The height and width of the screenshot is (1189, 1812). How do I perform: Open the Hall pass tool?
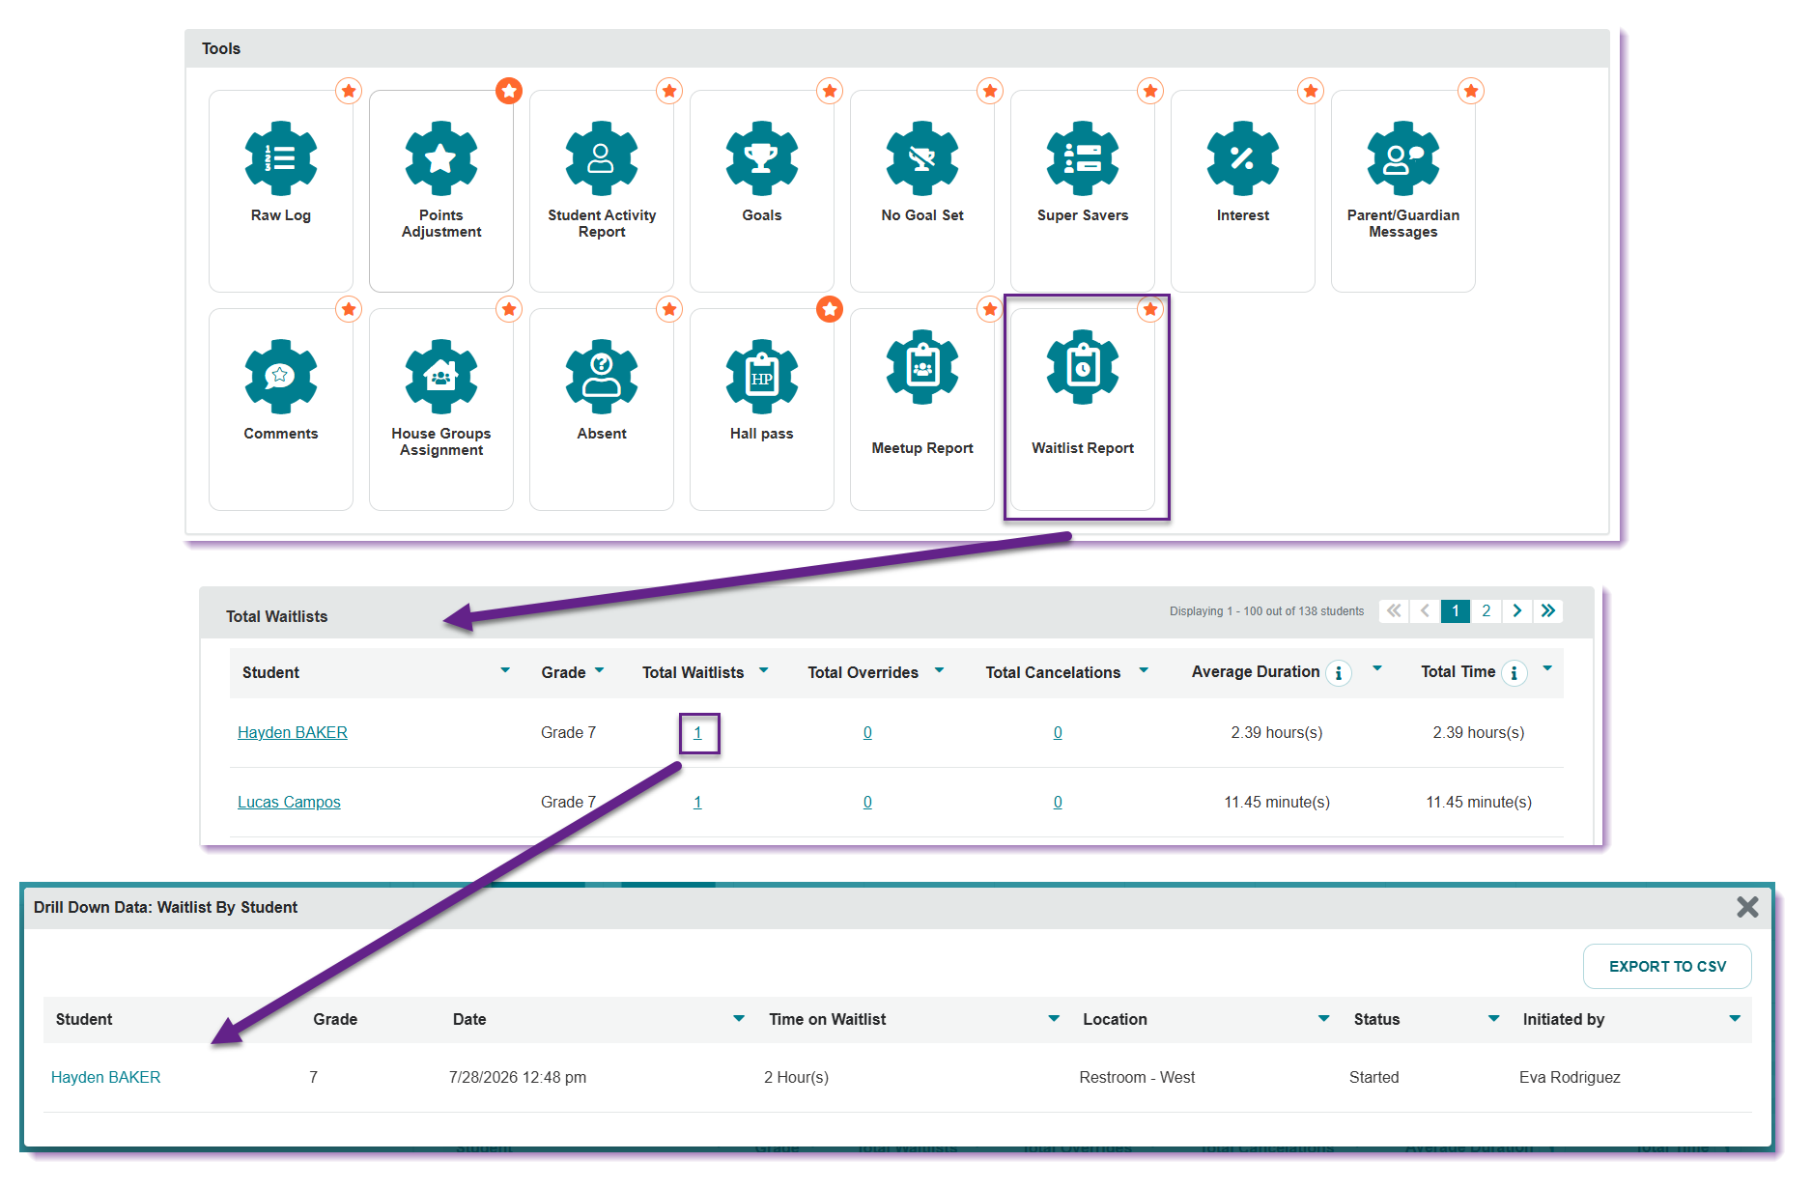762,409
